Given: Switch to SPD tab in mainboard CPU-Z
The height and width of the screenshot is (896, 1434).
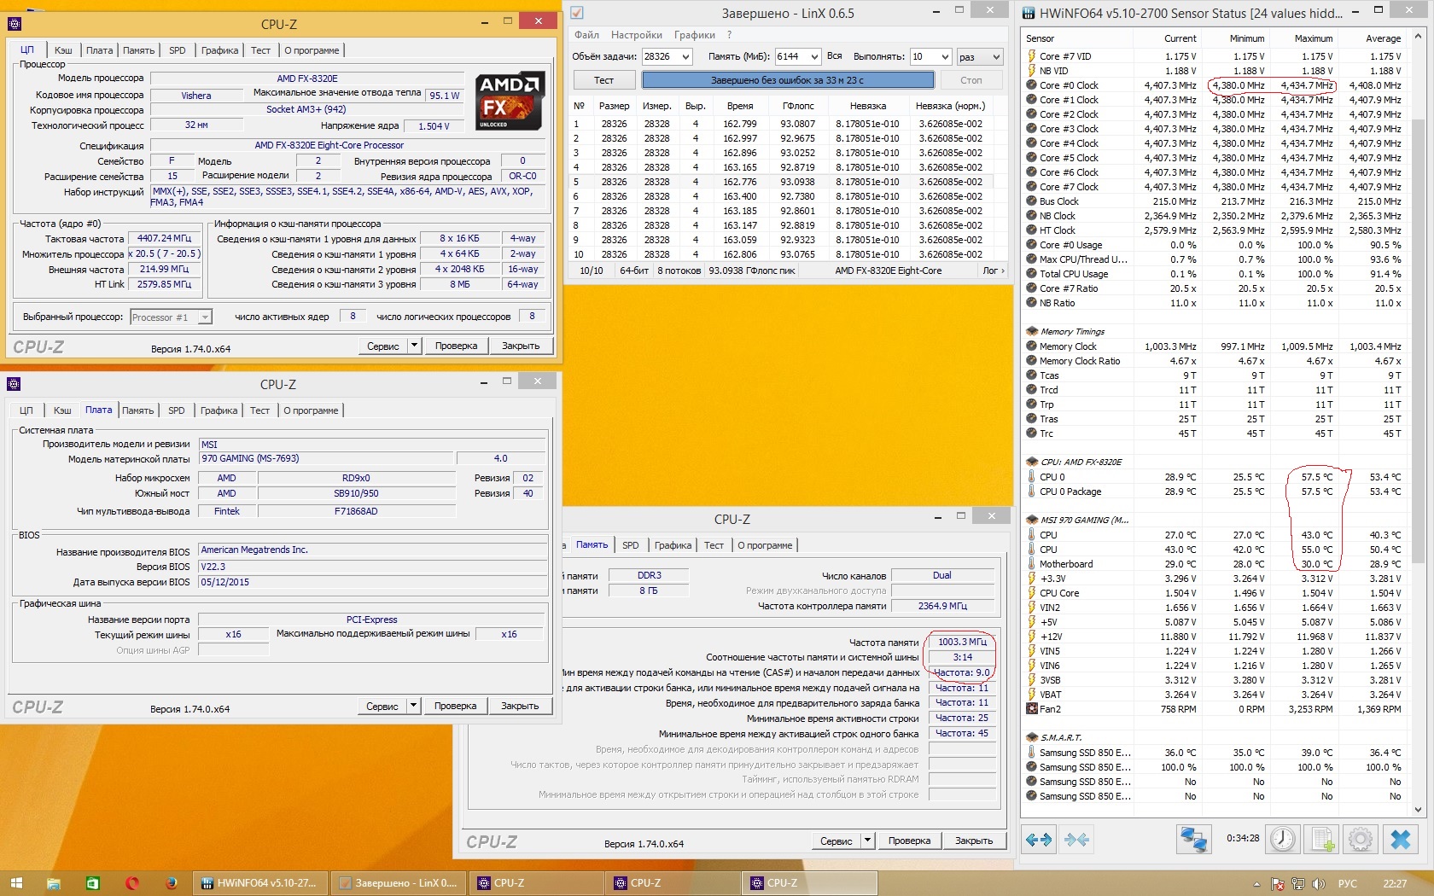Looking at the screenshot, I should [x=177, y=410].
